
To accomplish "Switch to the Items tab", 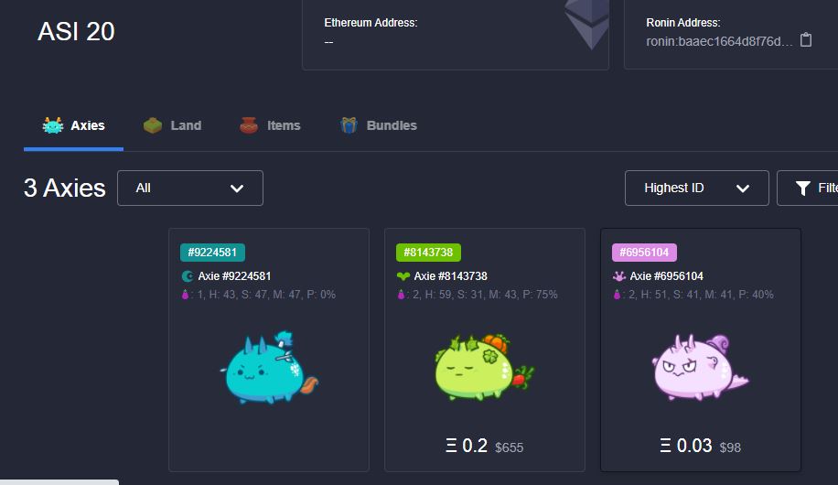I will coord(270,125).
